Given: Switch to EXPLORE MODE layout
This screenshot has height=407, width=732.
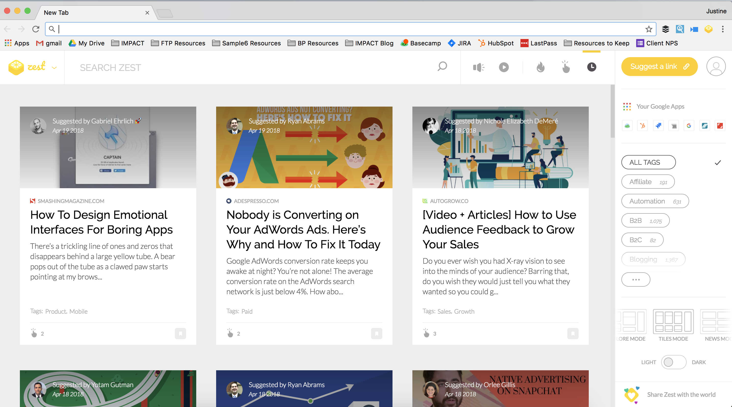Looking at the screenshot, I should click(631, 325).
